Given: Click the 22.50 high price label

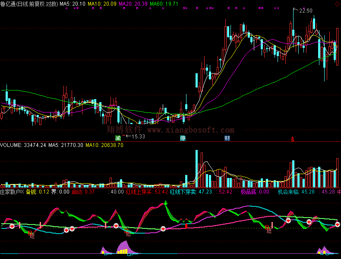Looking at the screenshot, I should pos(306,11).
